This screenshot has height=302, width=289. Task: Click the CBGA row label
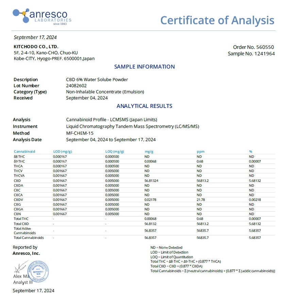click(x=18, y=209)
